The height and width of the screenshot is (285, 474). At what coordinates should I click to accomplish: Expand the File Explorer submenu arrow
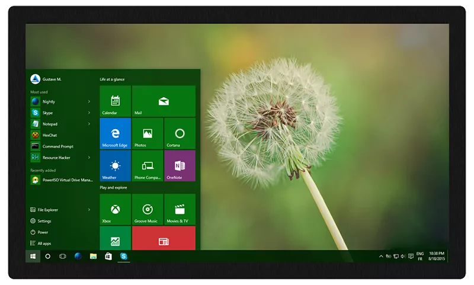(x=89, y=210)
